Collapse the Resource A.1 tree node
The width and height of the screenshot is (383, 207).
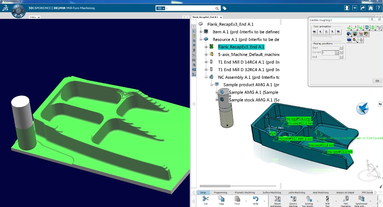click(x=201, y=39)
